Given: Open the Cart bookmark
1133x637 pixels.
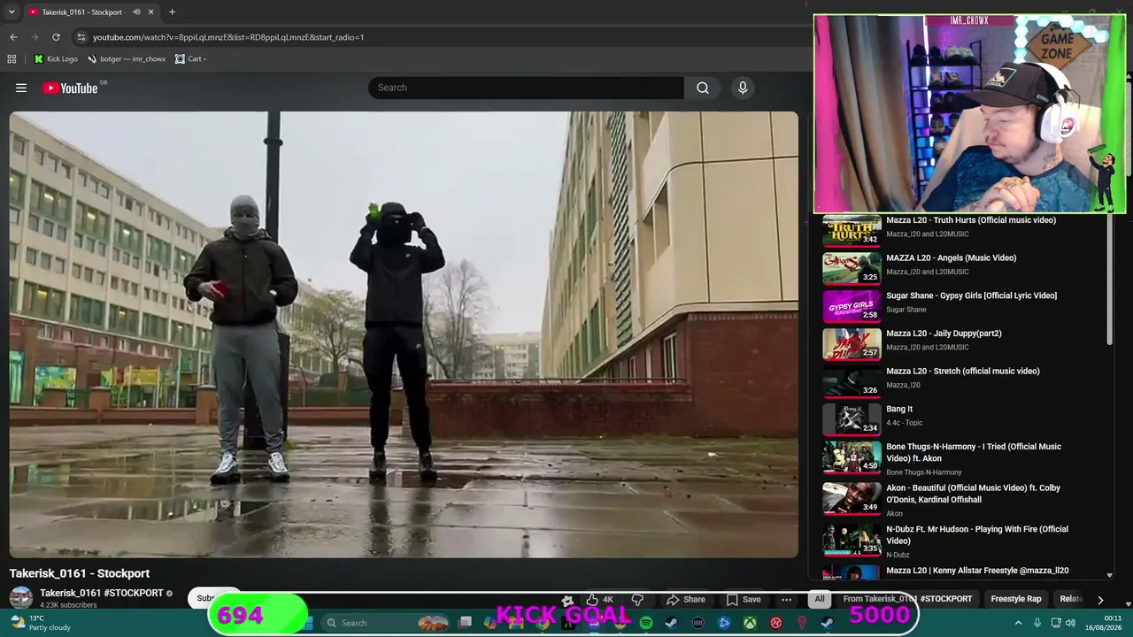Looking at the screenshot, I should click(190, 59).
